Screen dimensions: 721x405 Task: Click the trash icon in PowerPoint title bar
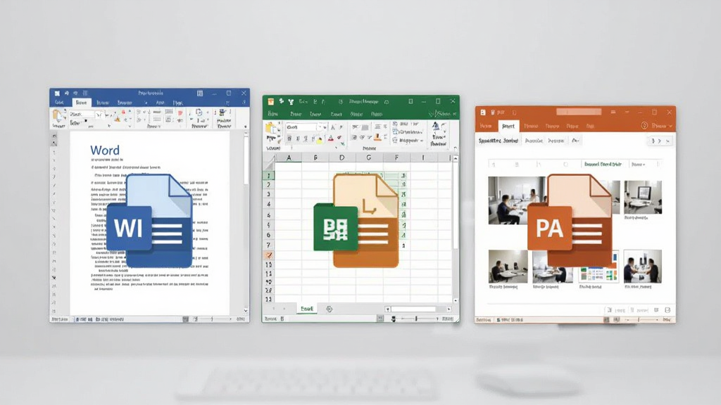click(x=492, y=112)
